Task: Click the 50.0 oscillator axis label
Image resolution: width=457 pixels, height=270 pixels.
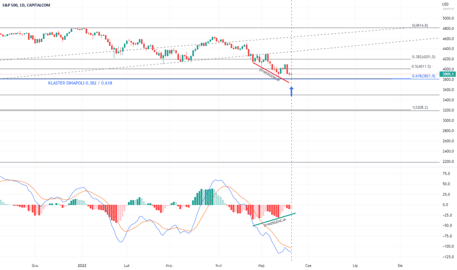Action: [x=446, y=184]
